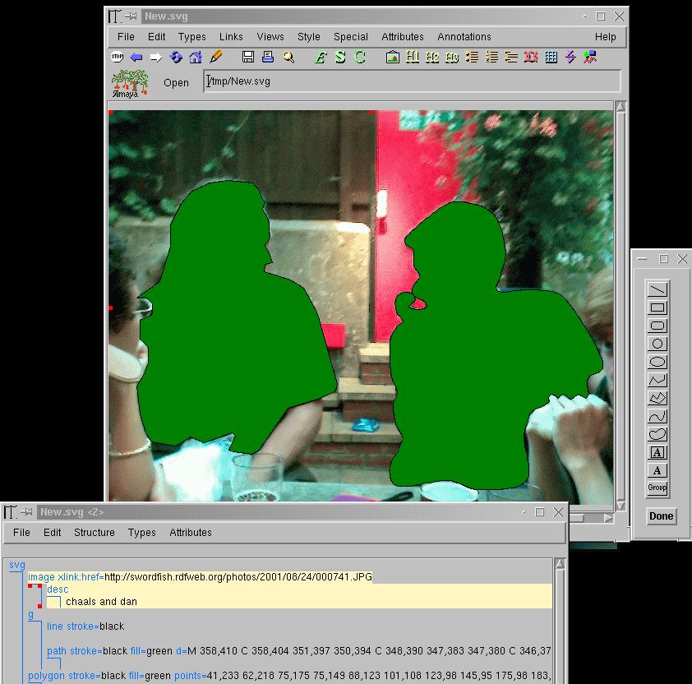Select the desc element in structure tree

point(58,589)
